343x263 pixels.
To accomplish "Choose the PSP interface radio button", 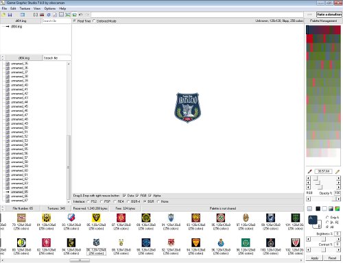I will click(x=101, y=201).
